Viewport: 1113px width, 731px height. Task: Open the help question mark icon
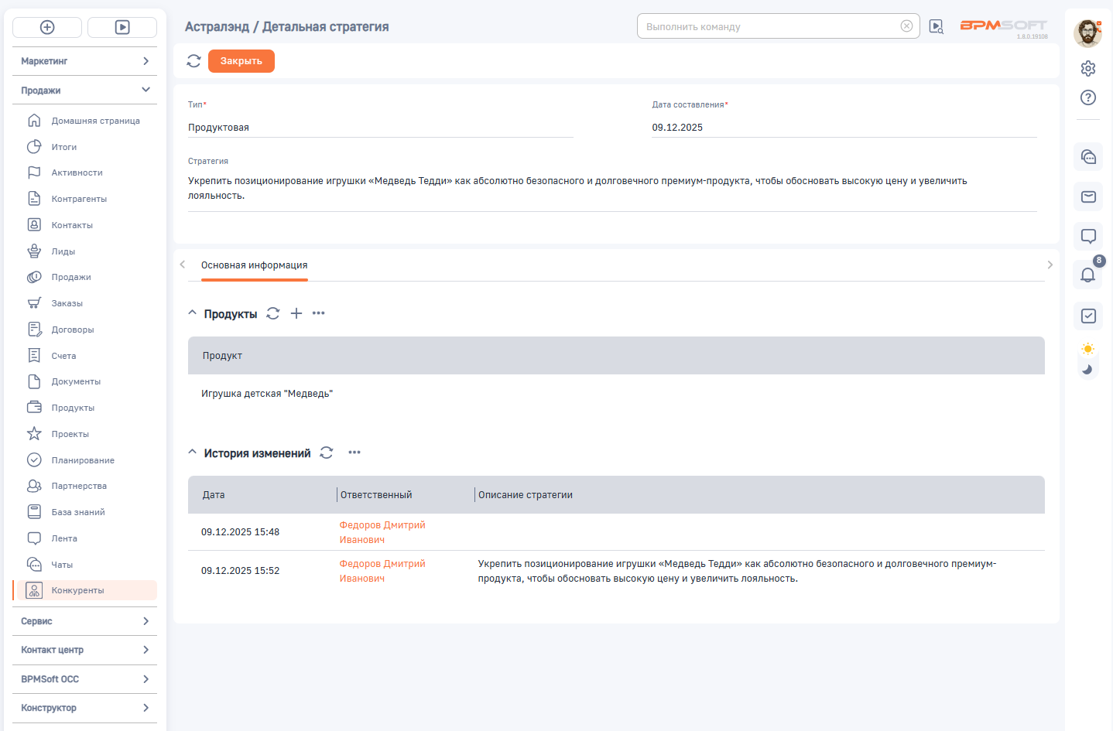pos(1088,97)
